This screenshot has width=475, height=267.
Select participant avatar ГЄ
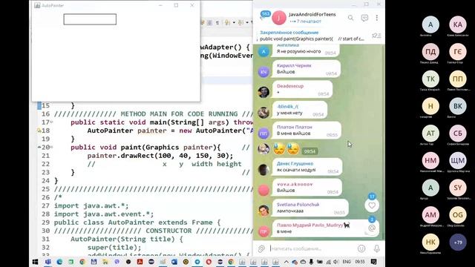coord(458,52)
